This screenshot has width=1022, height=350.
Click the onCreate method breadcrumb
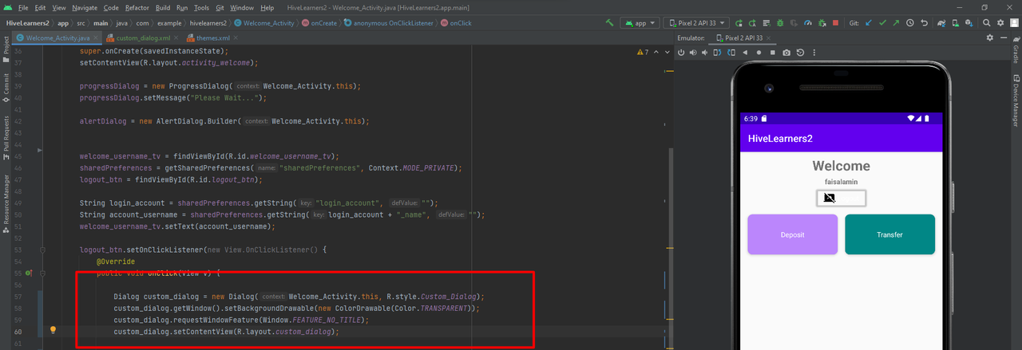pos(319,23)
